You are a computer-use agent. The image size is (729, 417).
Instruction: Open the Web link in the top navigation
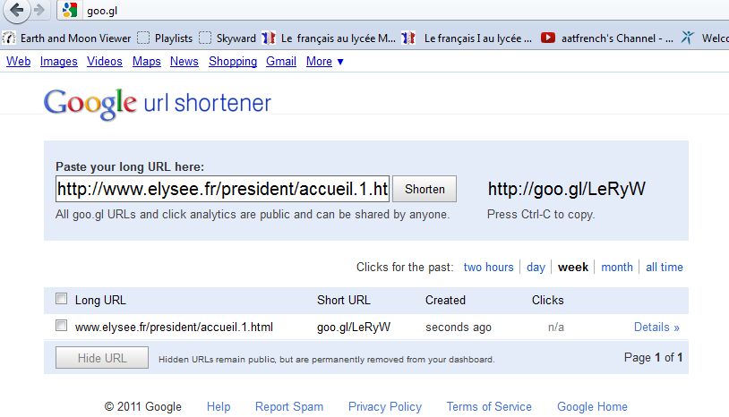coord(18,61)
